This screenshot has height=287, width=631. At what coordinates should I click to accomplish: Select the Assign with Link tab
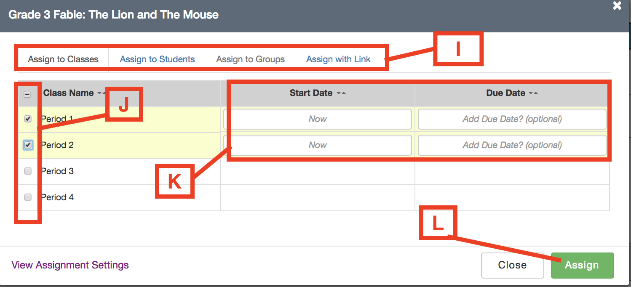coord(338,59)
